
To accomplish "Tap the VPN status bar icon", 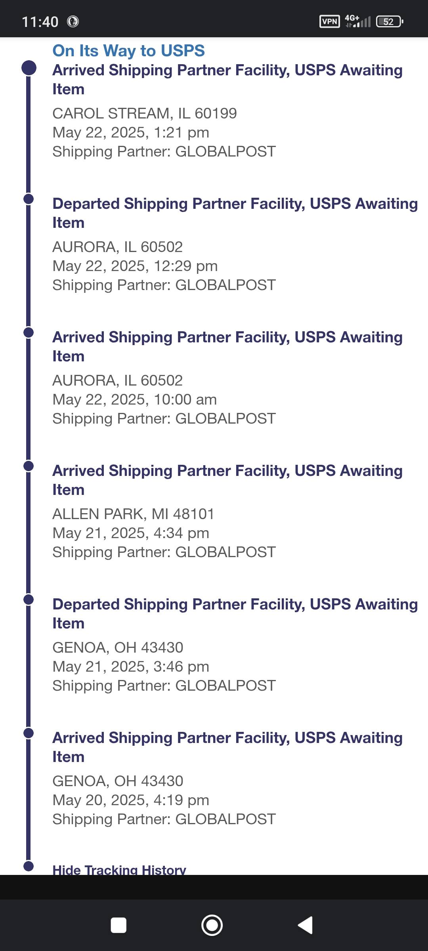I will 330,21.
